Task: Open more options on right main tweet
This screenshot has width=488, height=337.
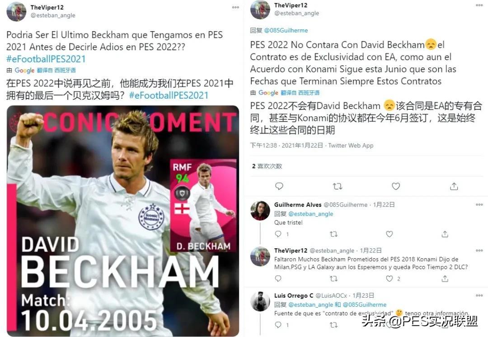Action: coord(479,5)
